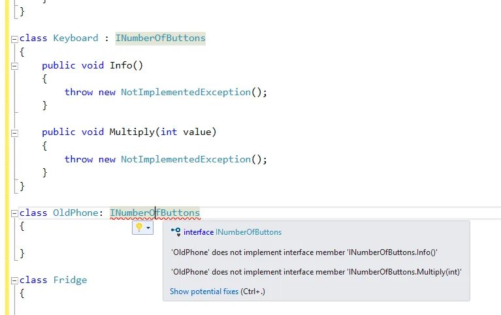The height and width of the screenshot is (315, 501).
Task: Click the underlined INumberOfButtons in OldPhone
Action: (155, 213)
